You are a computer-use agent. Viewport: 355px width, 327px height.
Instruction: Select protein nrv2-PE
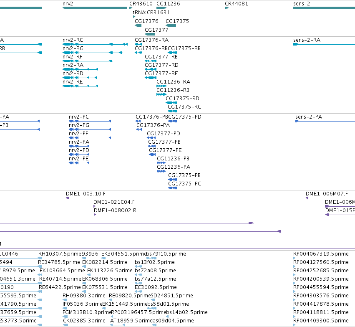(79, 159)
